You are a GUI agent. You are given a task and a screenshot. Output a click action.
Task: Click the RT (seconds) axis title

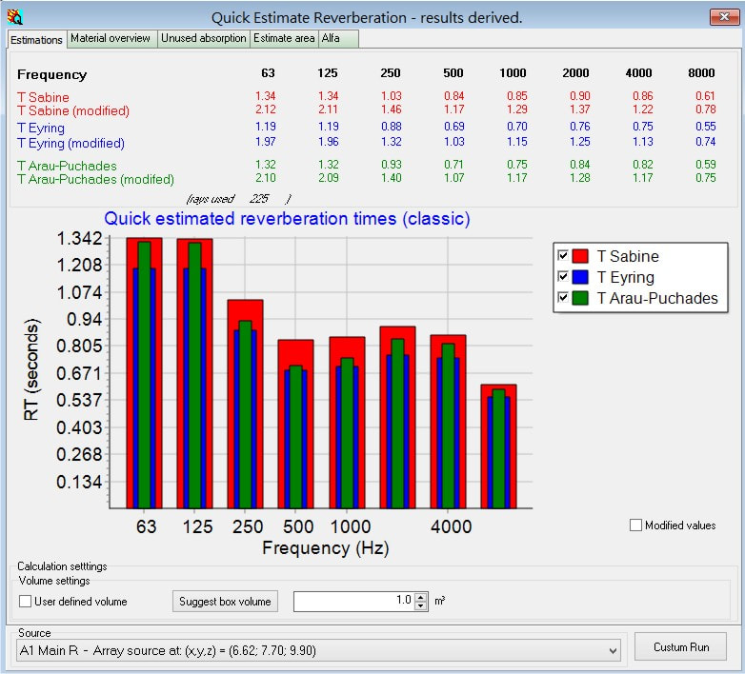click(x=31, y=369)
